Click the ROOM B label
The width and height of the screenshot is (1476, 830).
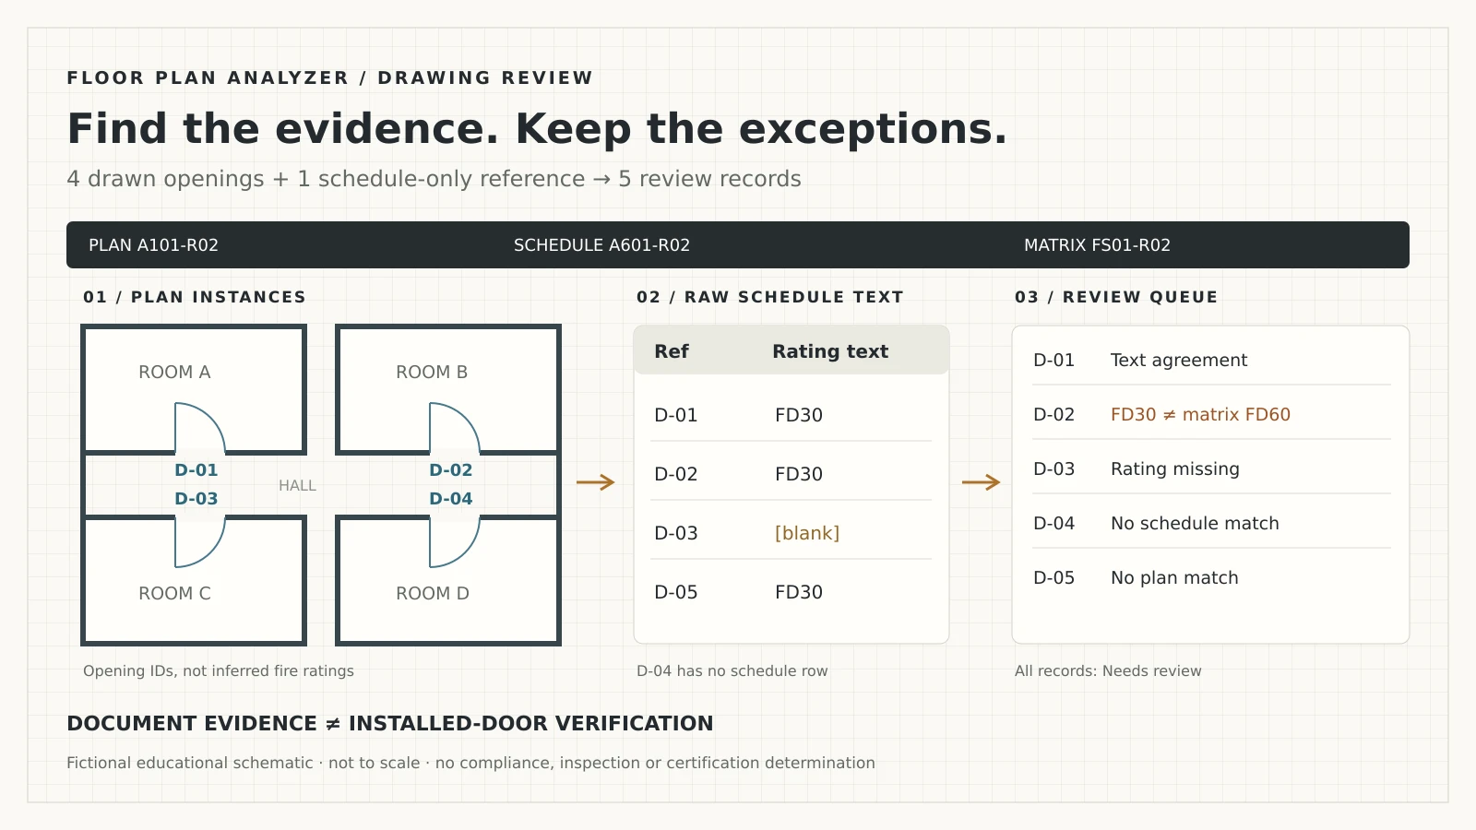point(432,373)
